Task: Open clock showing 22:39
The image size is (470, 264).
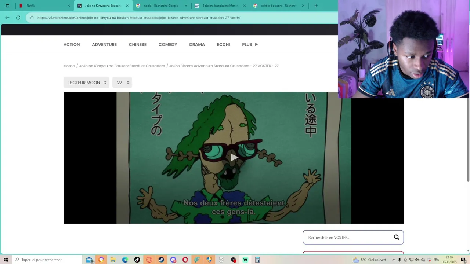Action: (x=449, y=260)
